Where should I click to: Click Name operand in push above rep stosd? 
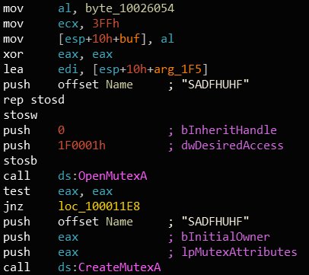coord(119,85)
